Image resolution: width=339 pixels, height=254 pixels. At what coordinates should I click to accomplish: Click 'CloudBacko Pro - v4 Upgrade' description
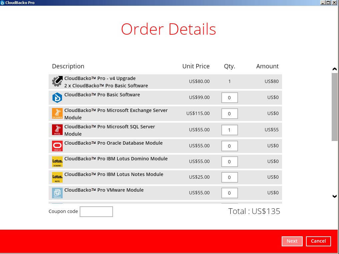pyautogui.click(x=100, y=78)
